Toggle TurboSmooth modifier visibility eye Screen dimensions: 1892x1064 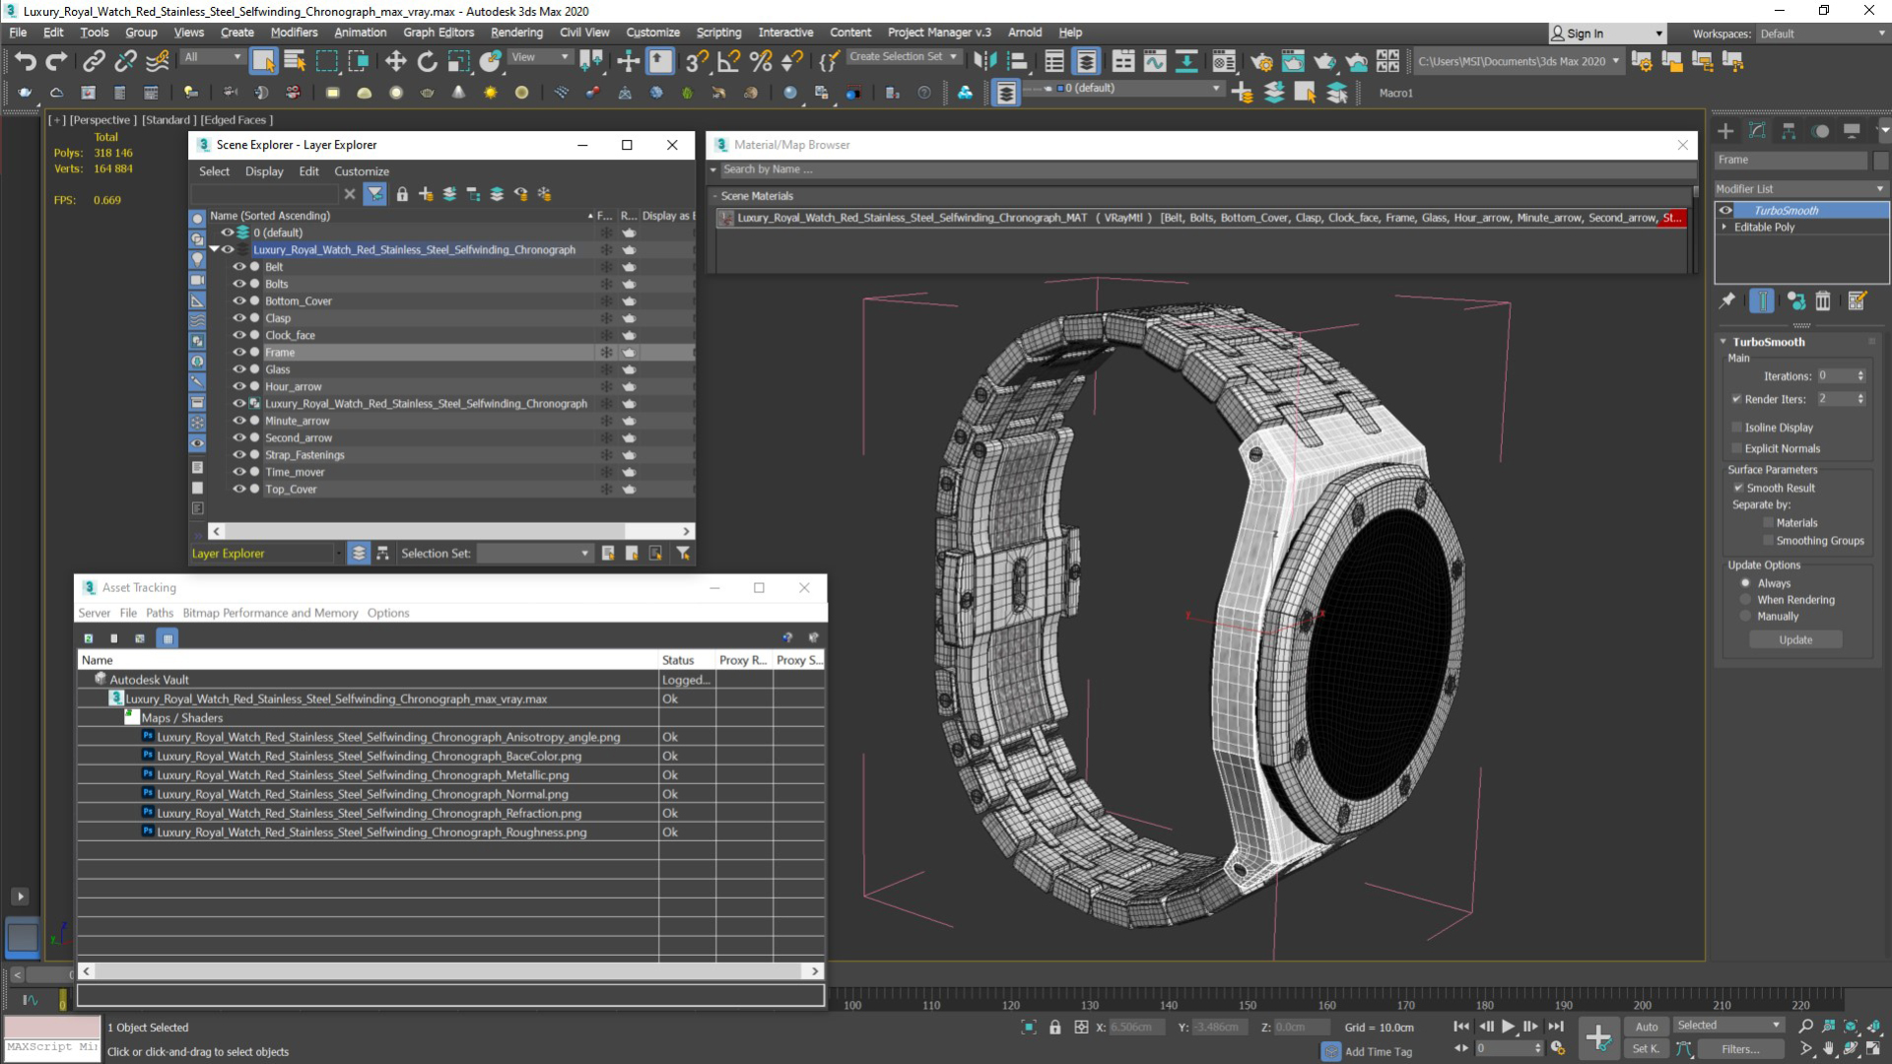coord(1725,210)
